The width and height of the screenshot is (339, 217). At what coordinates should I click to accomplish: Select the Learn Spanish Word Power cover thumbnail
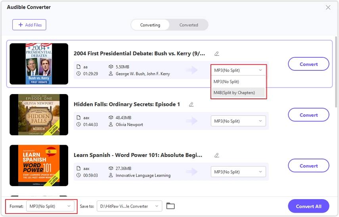pyautogui.click(x=39, y=166)
